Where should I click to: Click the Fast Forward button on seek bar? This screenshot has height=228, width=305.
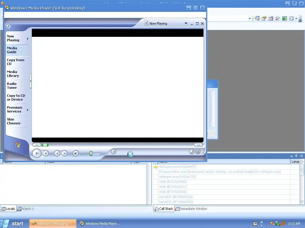coord(198,145)
